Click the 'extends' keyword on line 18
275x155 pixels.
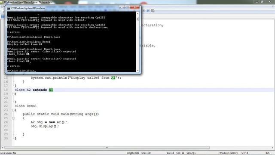40,90
